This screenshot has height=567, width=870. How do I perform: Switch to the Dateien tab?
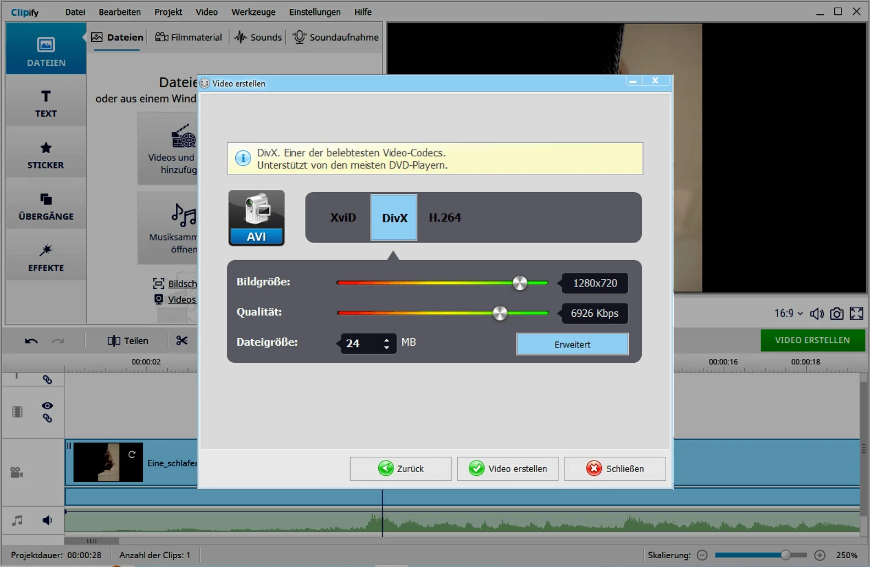point(118,37)
